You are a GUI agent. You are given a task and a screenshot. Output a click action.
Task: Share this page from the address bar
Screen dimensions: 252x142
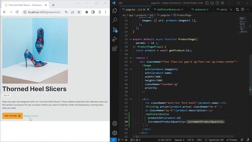pos(72,12)
